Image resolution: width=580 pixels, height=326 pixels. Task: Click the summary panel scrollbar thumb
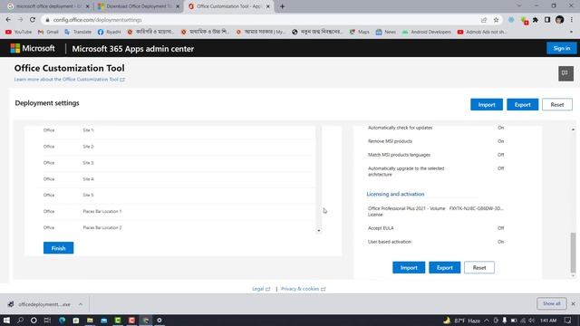pyautogui.click(x=573, y=252)
